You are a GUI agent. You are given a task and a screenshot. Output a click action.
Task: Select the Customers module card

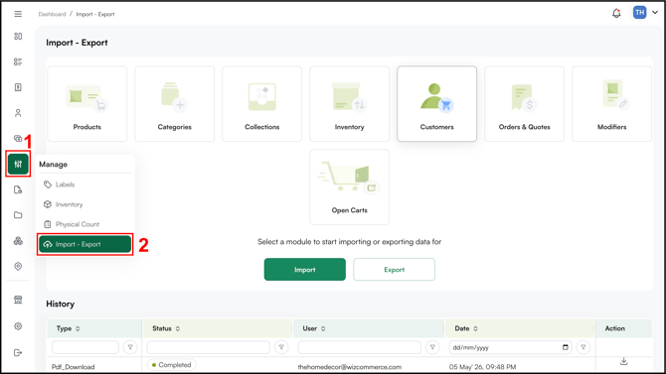(436, 103)
